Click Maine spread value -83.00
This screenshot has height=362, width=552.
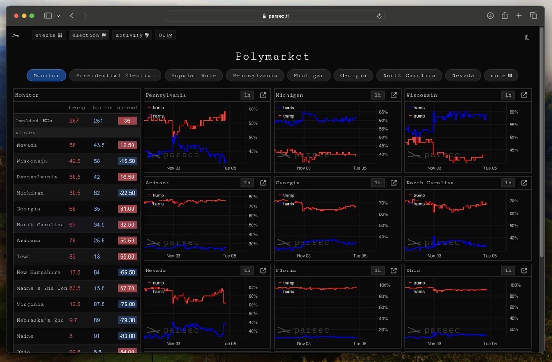(x=127, y=336)
